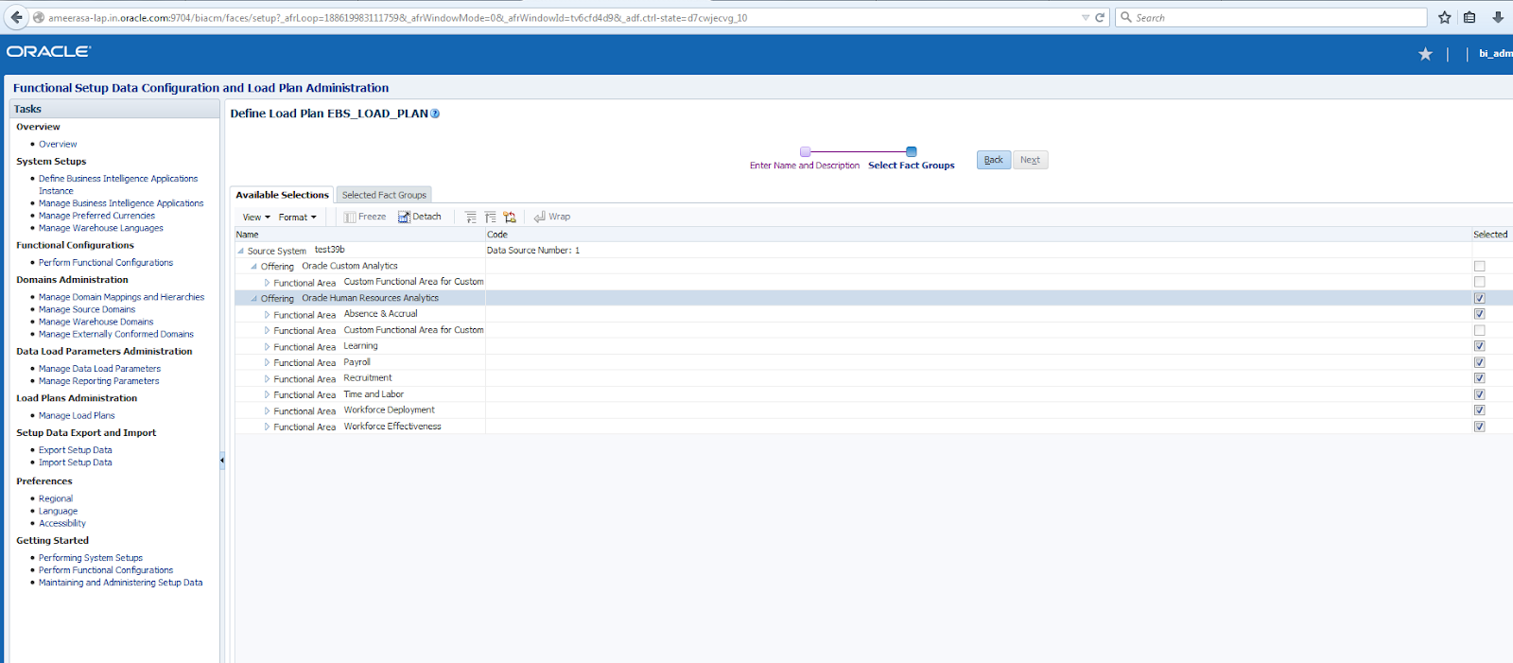This screenshot has height=663, width=1513.
Task: Switch to the Available Selections tab
Action: [x=282, y=195]
